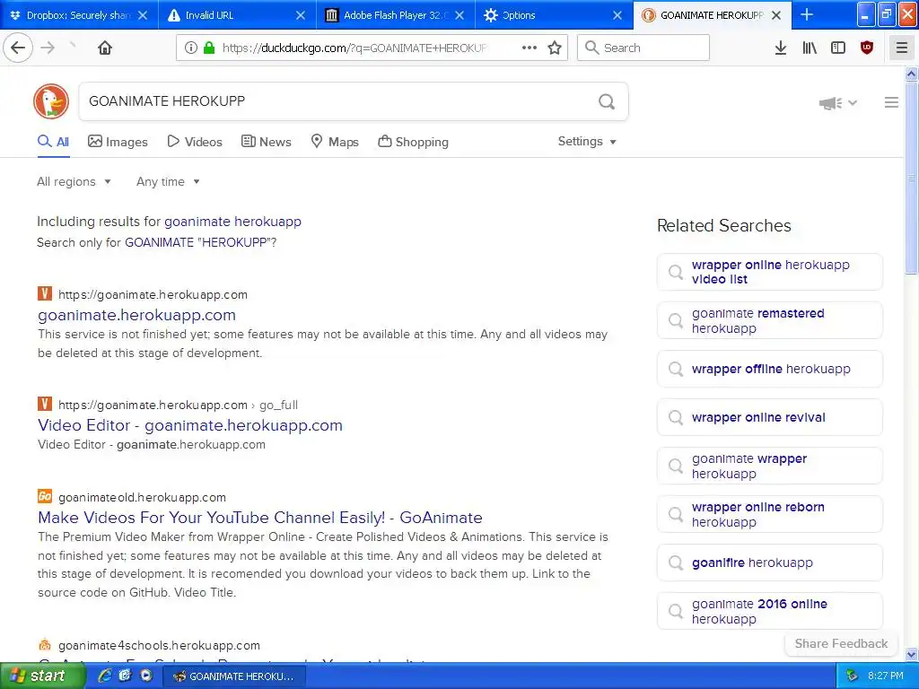Screen dimensions: 919x689
Task: Open the Firefox hamburger menu
Action: 902,48
